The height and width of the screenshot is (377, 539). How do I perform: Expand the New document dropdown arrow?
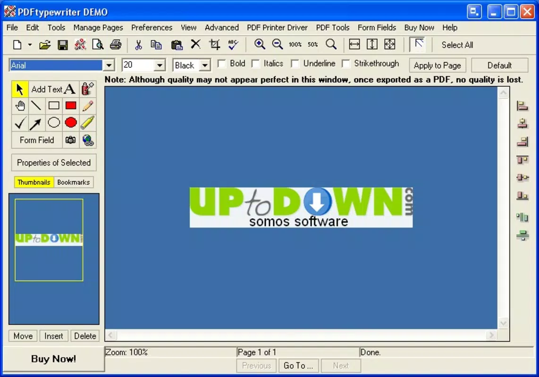click(x=30, y=45)
